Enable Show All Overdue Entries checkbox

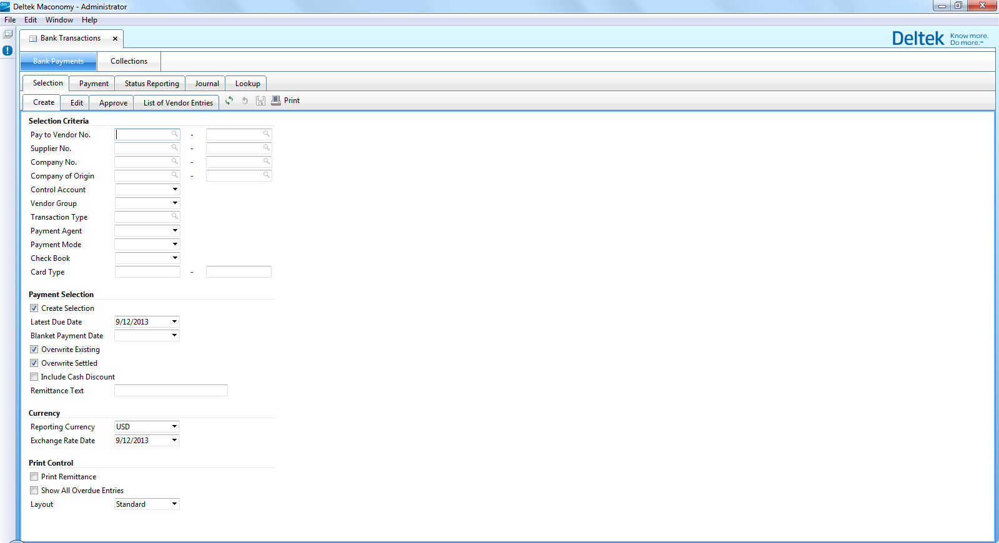tap(34, 491)
